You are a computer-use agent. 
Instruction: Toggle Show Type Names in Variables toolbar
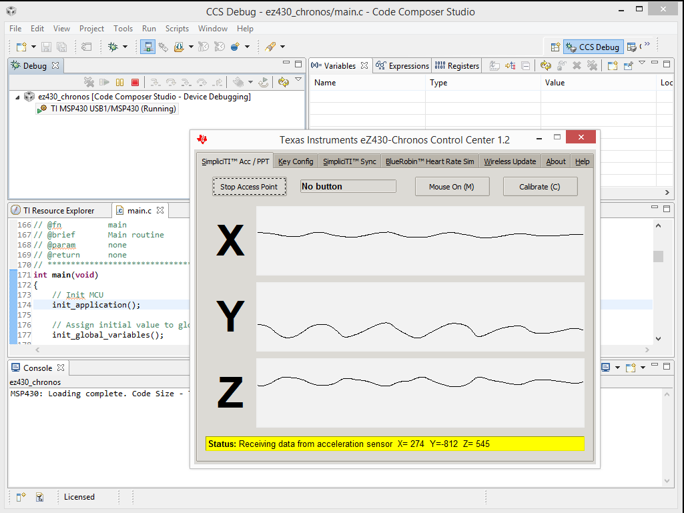click(494, 66)
